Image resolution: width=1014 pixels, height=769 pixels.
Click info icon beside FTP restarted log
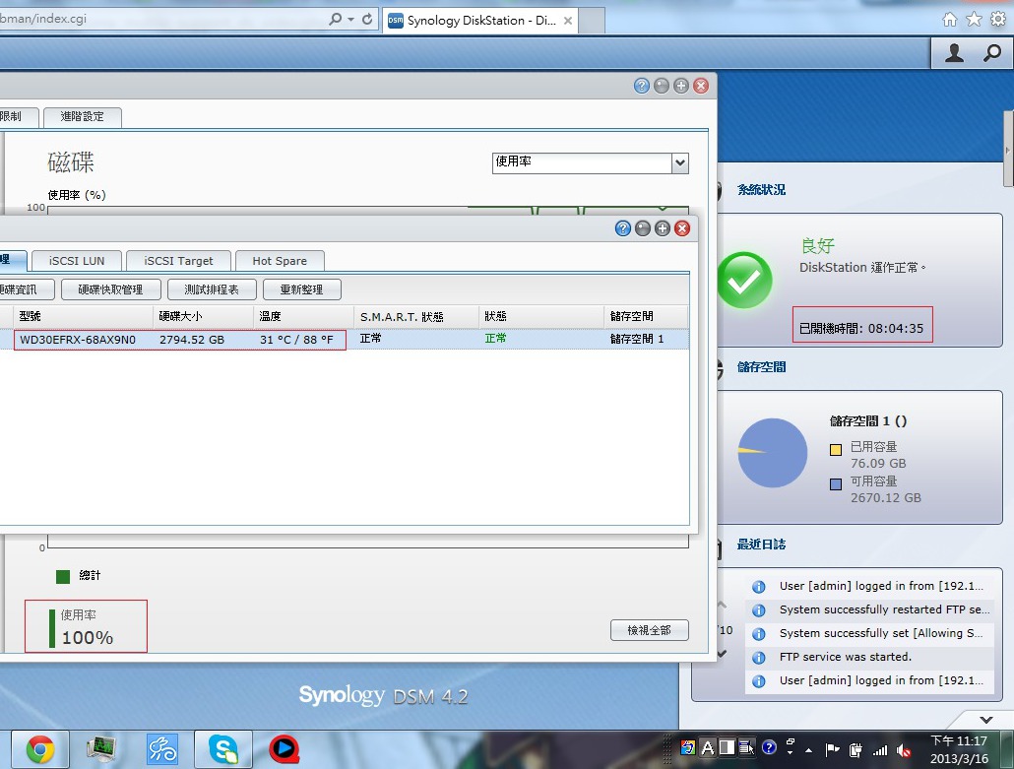(x=759, y=610)
